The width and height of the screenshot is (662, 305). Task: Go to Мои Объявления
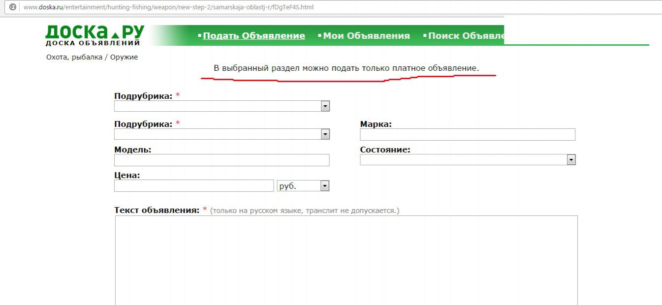click(366, 36)
